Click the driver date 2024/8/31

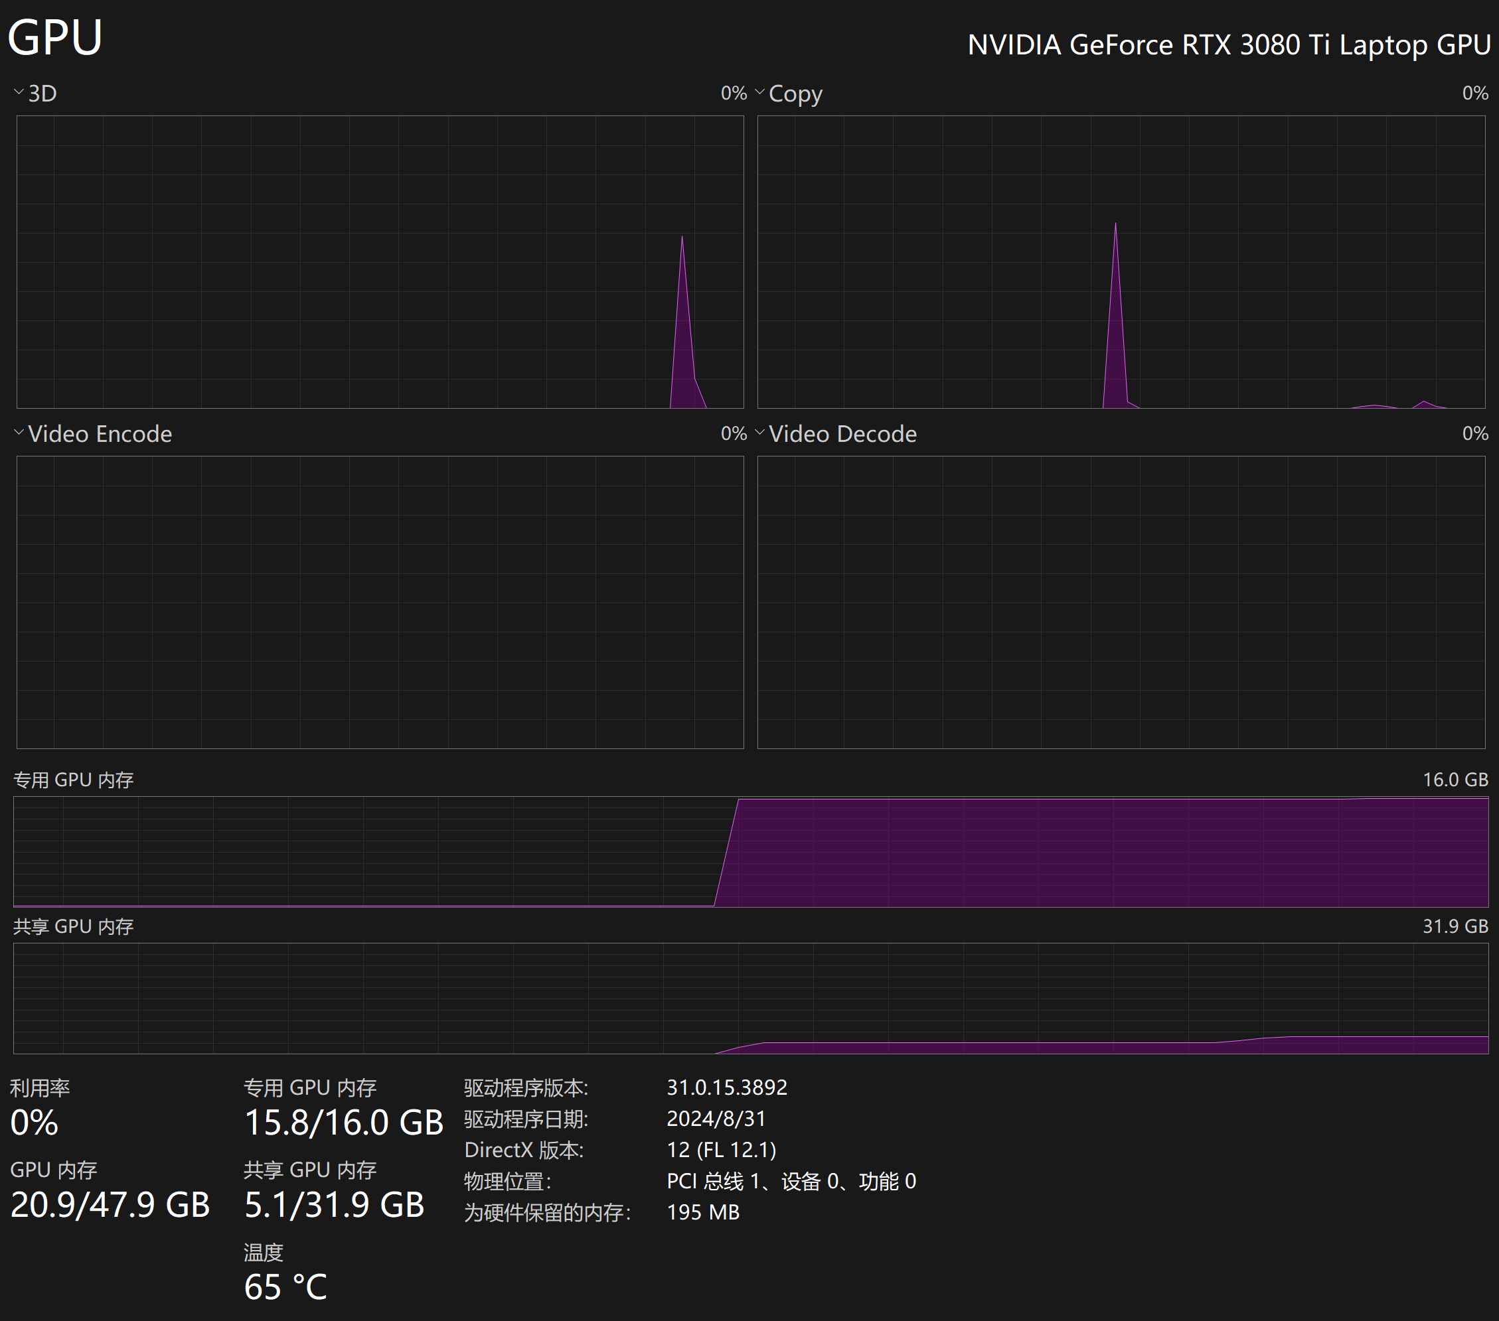[716, 1119]
